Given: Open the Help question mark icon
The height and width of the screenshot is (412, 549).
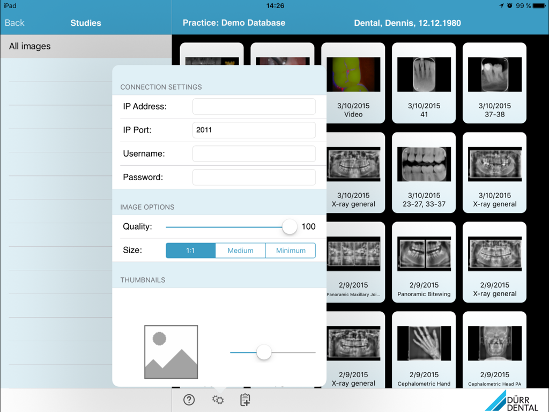Looking at the screenshot, I should [189, 400].
